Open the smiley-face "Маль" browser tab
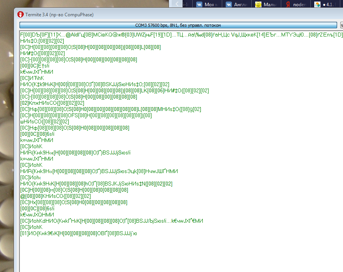Image resolution: width=343 pixels, height=272 pixels. click(266, 4)
